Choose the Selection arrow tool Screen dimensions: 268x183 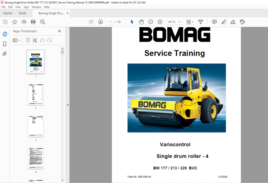click(x=132, y=22)
